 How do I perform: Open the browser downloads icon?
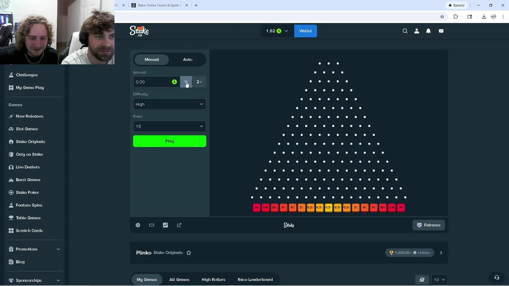pos(484,17)
